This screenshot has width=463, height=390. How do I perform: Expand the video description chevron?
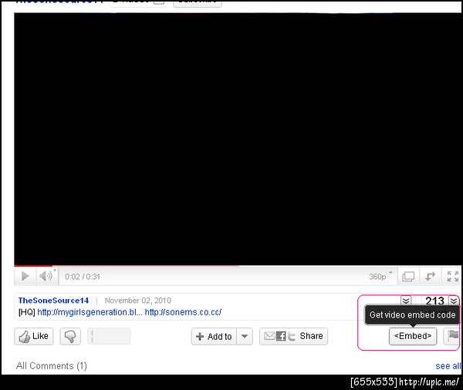click(406, 301)
